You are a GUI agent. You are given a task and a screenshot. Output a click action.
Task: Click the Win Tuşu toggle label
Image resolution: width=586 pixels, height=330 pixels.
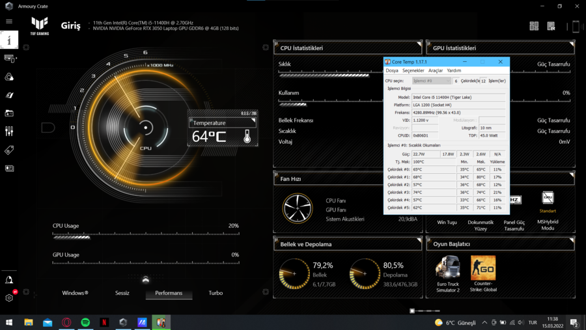coord(447,223)
